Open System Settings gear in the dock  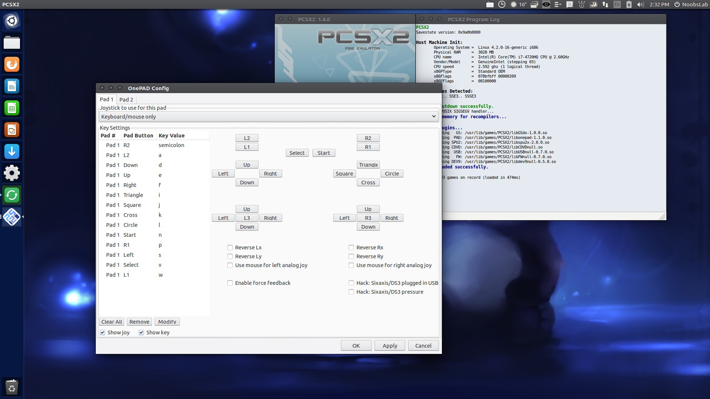coord(12,173)
